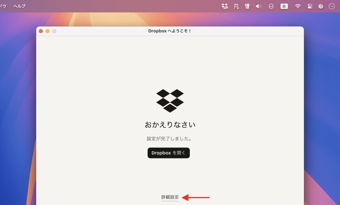The image size is (340, 205).
Task: Click the Dropbox へようこそ! window title
Action: click(170, 31)
